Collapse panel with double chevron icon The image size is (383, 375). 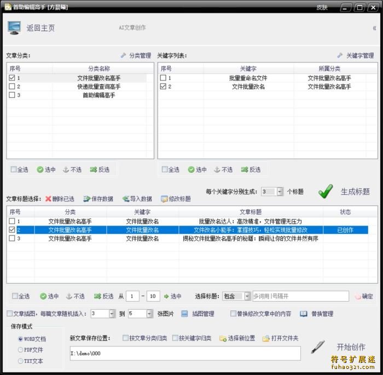coord(374,28)
